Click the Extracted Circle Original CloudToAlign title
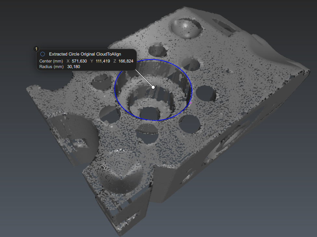This screenshot has height=237, width=317. point(85,54)
